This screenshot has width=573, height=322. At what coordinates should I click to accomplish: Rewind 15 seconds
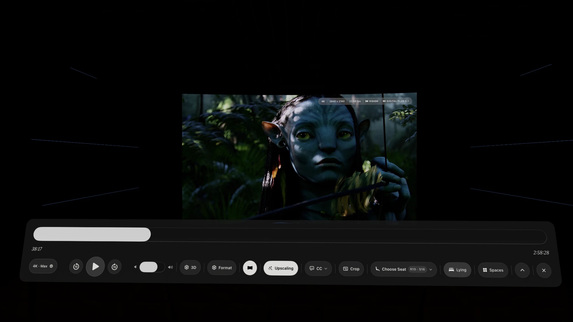tap(76, 266)
